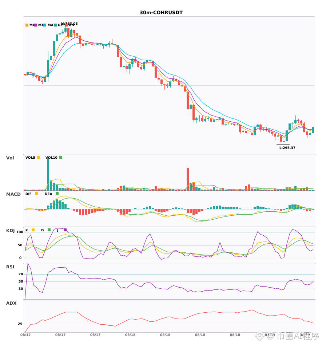Click the Vol panel label
This screenshot has width=322, height=345.
point(10,158)
